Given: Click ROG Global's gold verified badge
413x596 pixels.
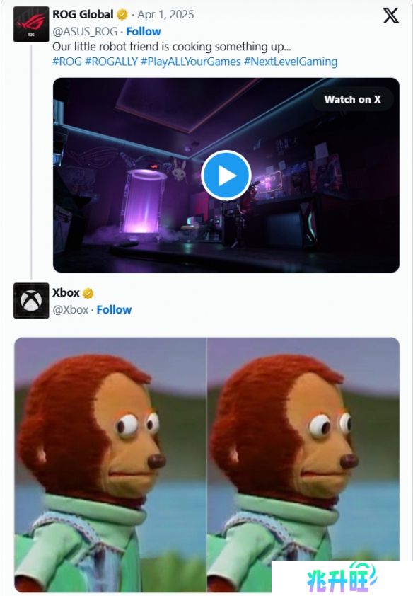Looking at the screenshot, I should 122,15.
